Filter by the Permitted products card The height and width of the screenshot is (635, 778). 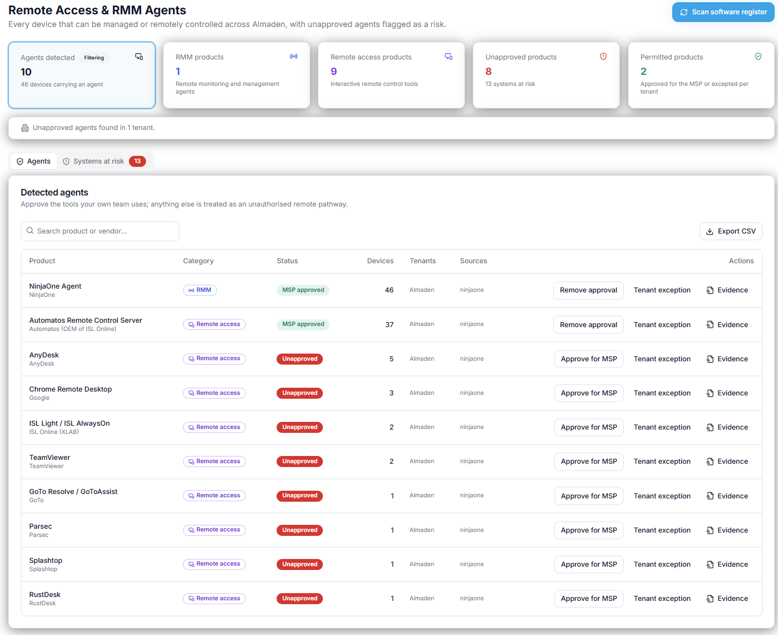click(701, 75)
